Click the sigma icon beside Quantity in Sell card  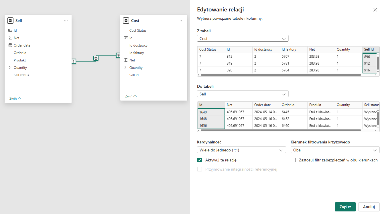click(x=10, y=67)
